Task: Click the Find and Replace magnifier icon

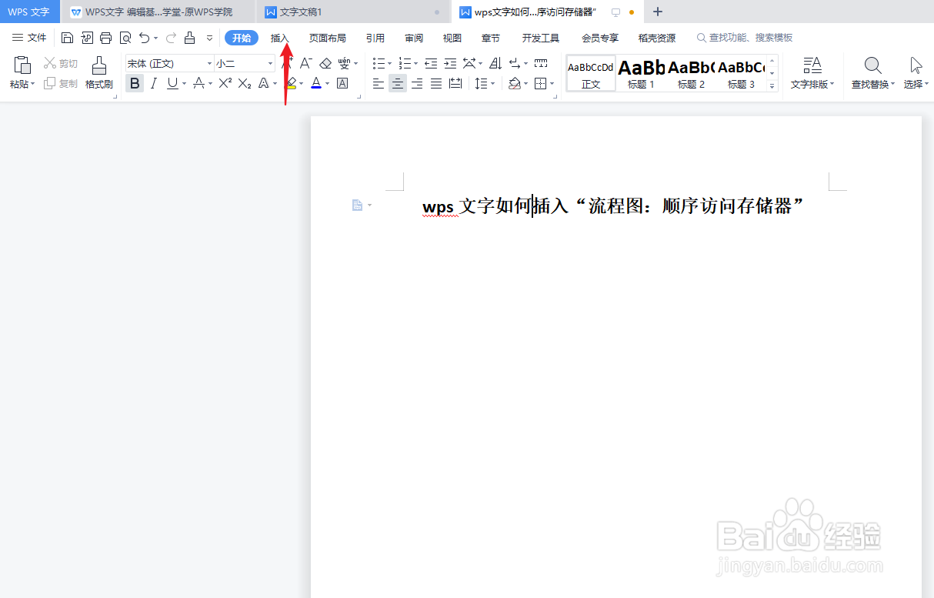Action: [873, 65]
